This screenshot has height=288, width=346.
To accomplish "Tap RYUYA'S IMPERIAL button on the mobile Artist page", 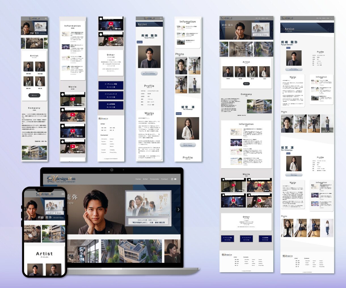I will coord(149,73).
